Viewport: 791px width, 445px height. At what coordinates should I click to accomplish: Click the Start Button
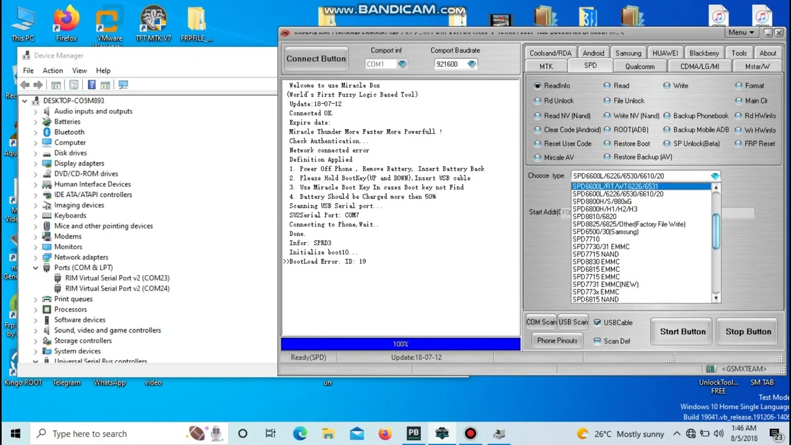point(683,332)
